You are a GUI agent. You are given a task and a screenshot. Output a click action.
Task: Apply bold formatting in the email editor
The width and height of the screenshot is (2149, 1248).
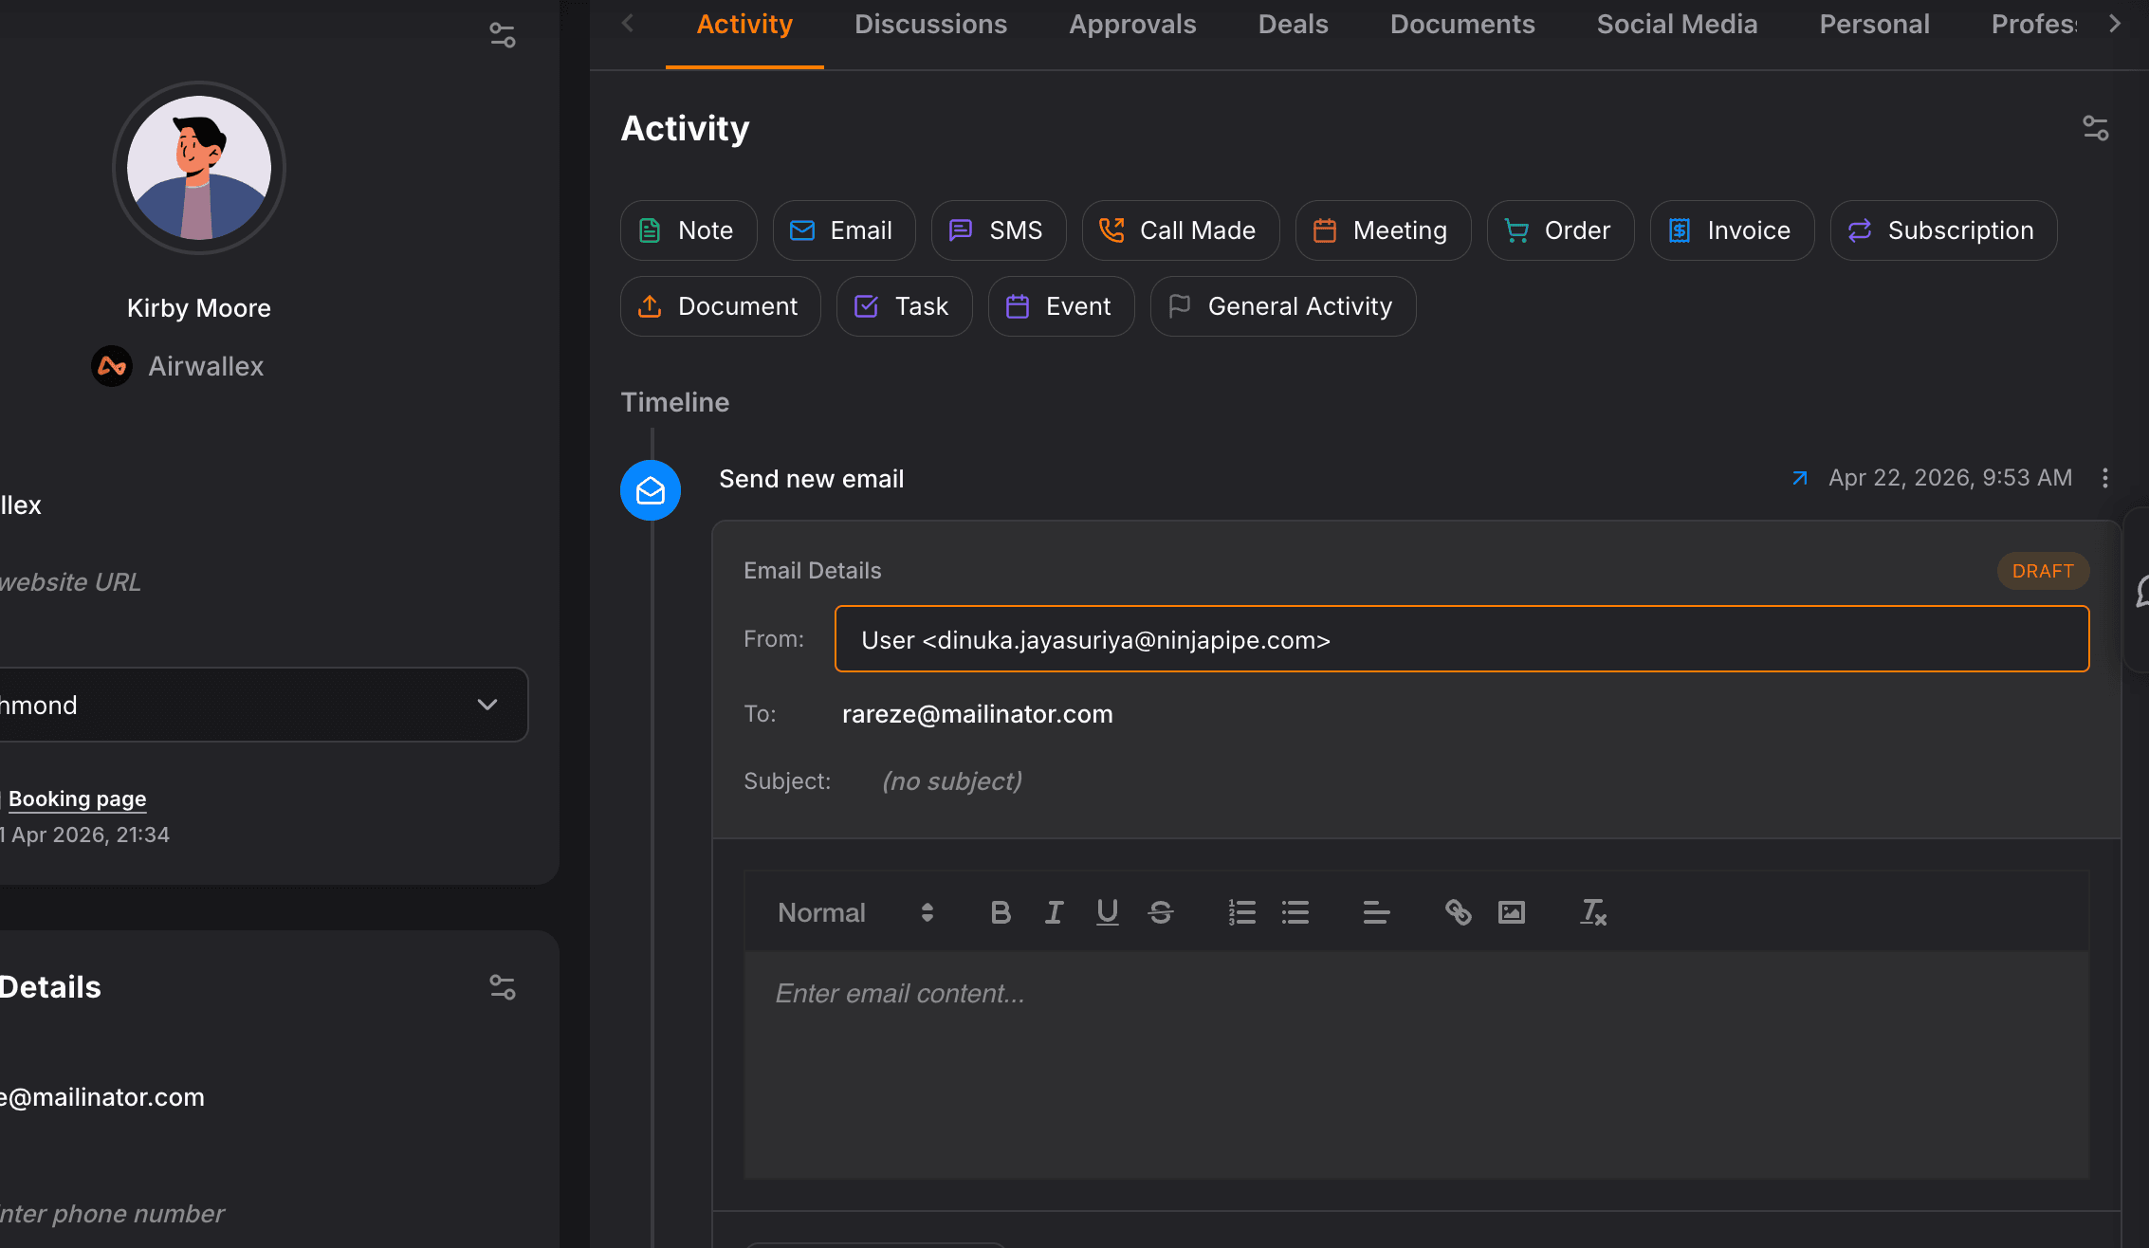(x=1001, y=912)
